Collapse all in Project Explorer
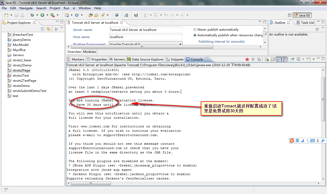 [x=43, y=29]
